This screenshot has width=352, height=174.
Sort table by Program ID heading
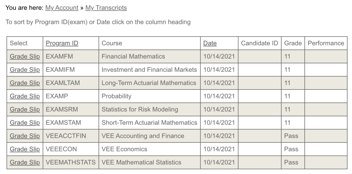62,43
